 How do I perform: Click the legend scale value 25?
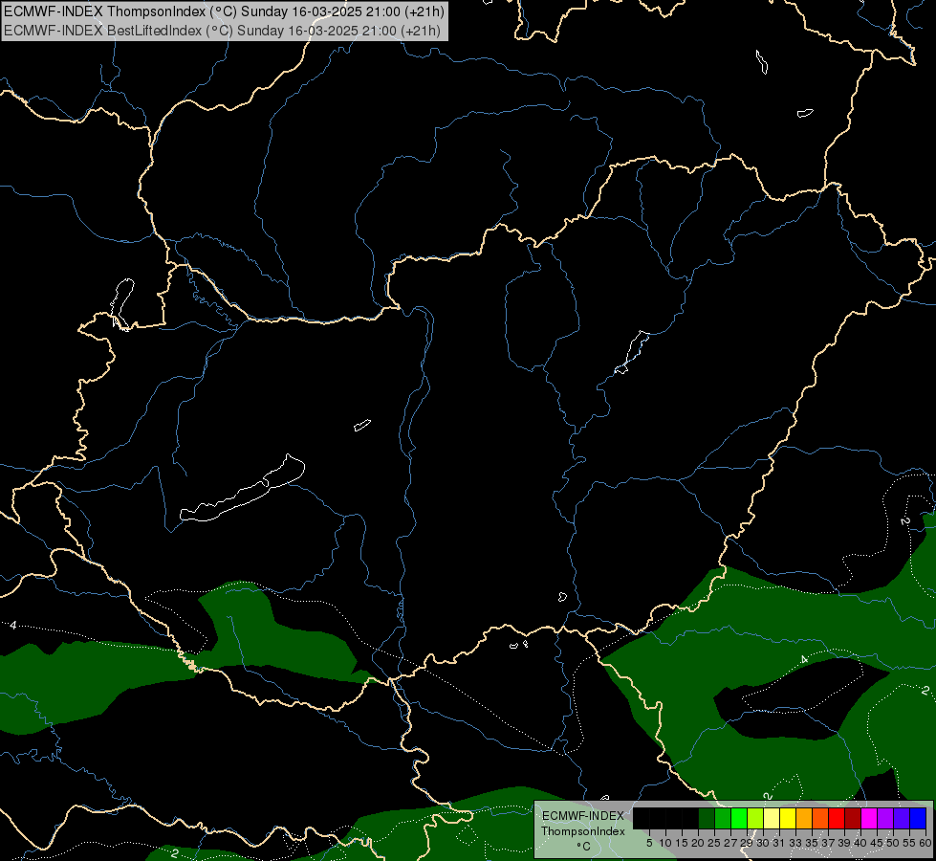coord(714,843)
